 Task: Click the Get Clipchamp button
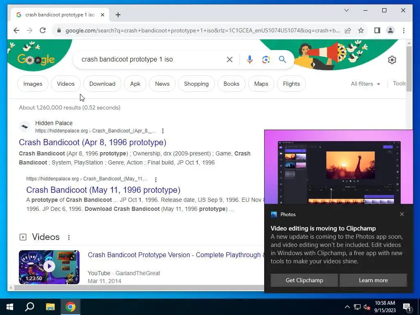click(x=304, y=280)
